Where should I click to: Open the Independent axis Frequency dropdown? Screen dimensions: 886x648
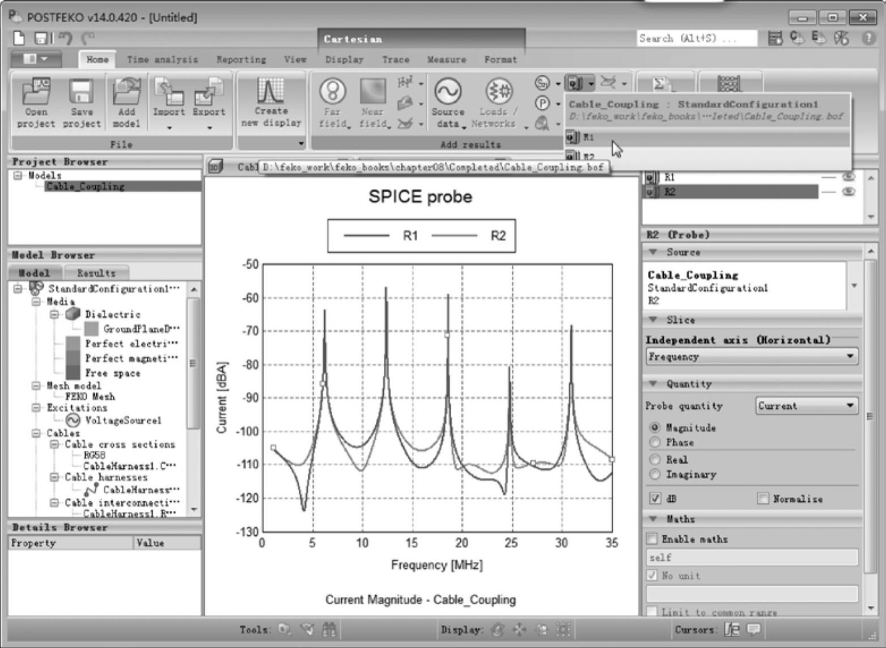[752, 357]
